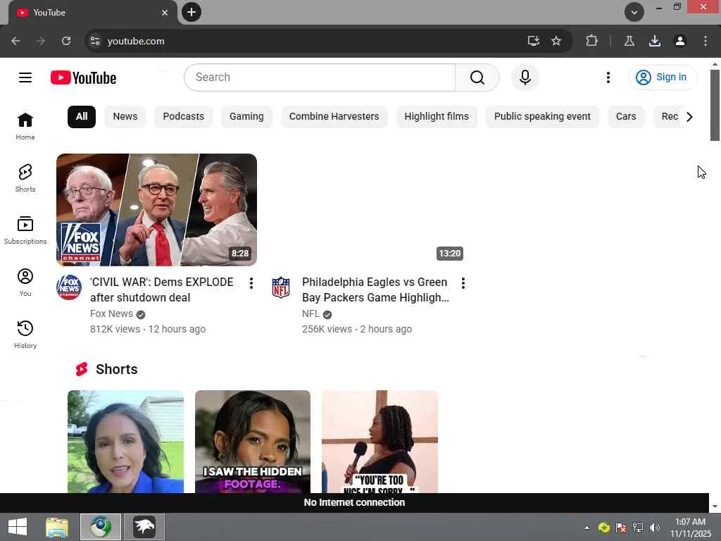Open the eagle app on the taskbar

144,527
